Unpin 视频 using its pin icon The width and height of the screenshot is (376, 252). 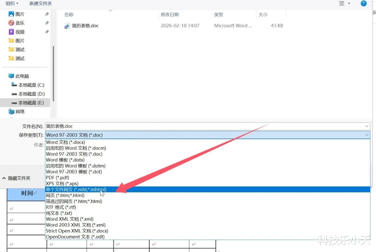pos(47,32)
